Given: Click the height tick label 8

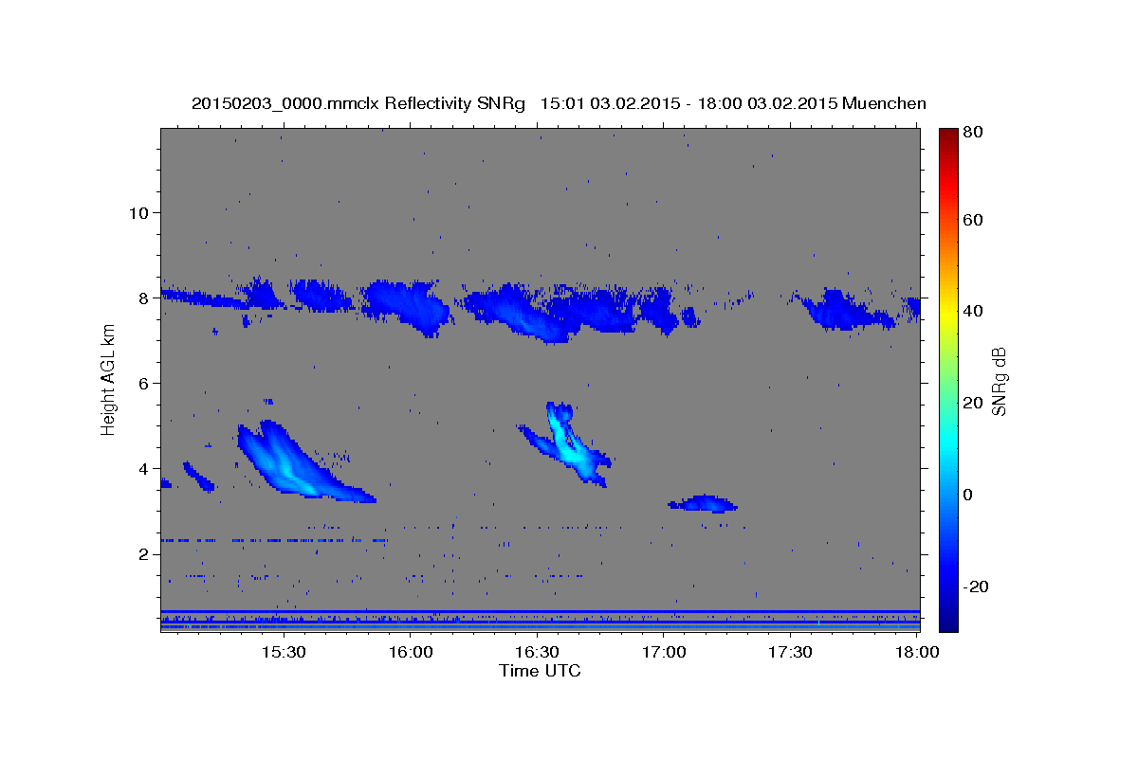Looking at the screenshot, I should pos(141,298).
